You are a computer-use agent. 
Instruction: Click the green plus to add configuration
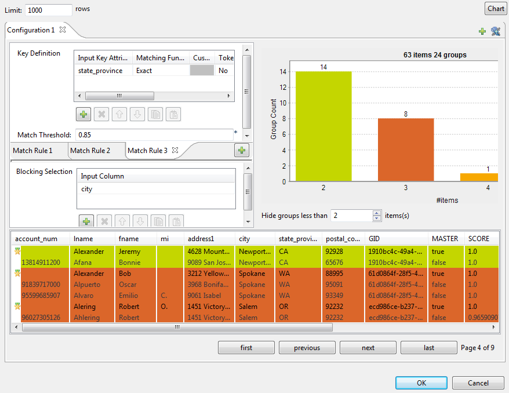482,31
